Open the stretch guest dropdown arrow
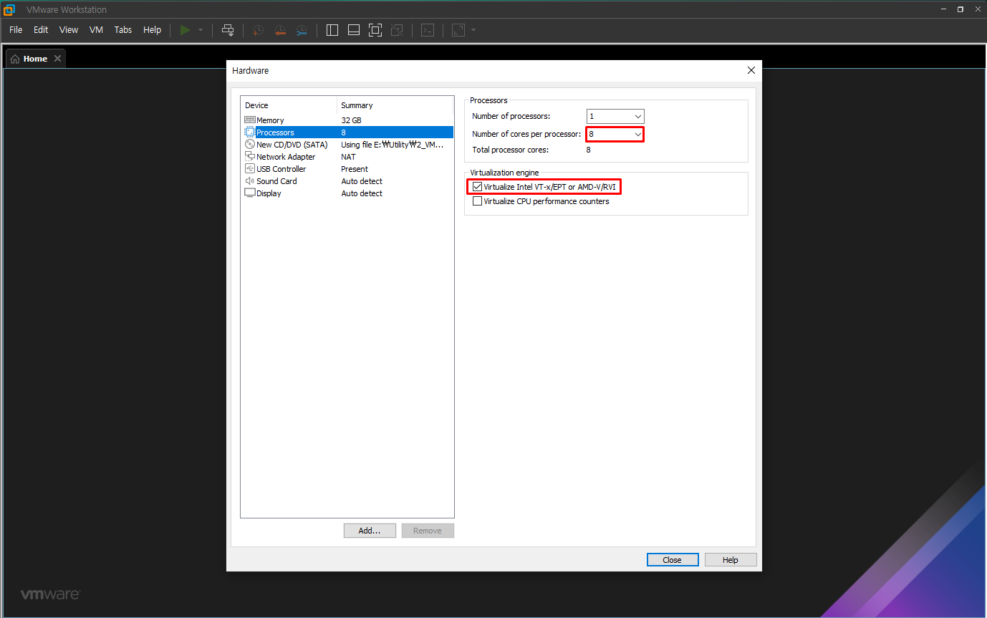Image resolution: width=987 pixels, height=618 pixels. pyautogui.click(x=473, y=30)
